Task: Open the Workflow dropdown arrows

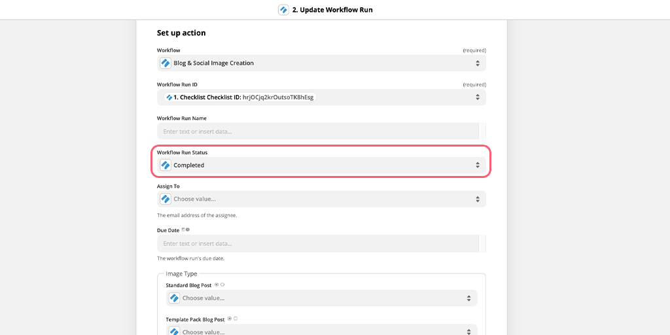Action: (478, 63)
